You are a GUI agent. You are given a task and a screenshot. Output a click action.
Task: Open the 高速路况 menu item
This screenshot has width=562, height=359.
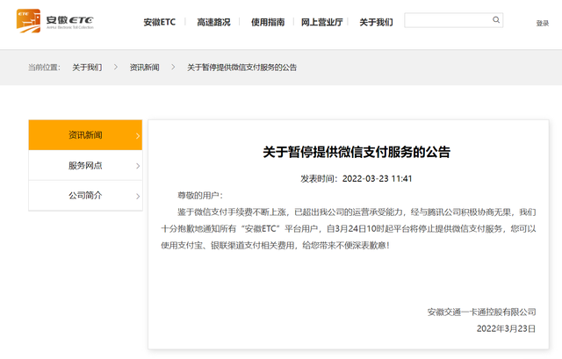point(215,22)
